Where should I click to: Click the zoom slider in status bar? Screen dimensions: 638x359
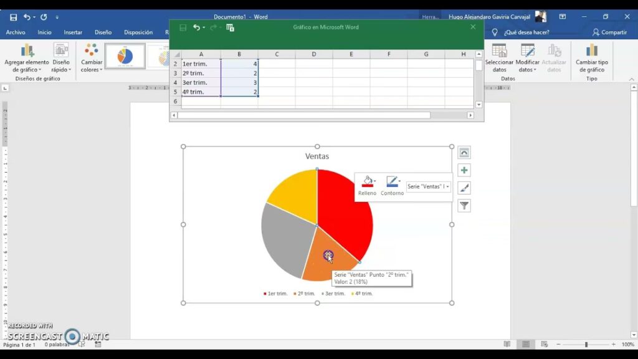click(x=586, y=345)
